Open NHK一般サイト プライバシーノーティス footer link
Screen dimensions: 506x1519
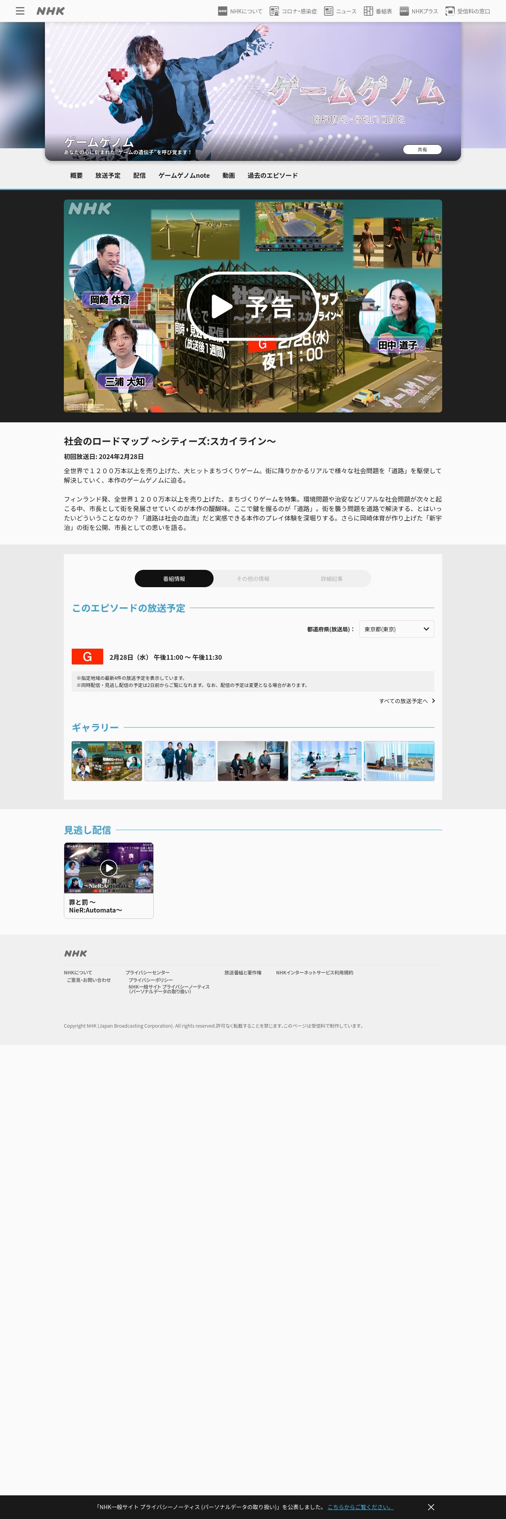169,989
